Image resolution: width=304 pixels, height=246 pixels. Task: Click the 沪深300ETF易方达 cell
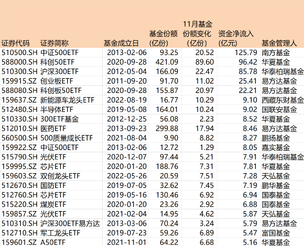click(71, 224)
